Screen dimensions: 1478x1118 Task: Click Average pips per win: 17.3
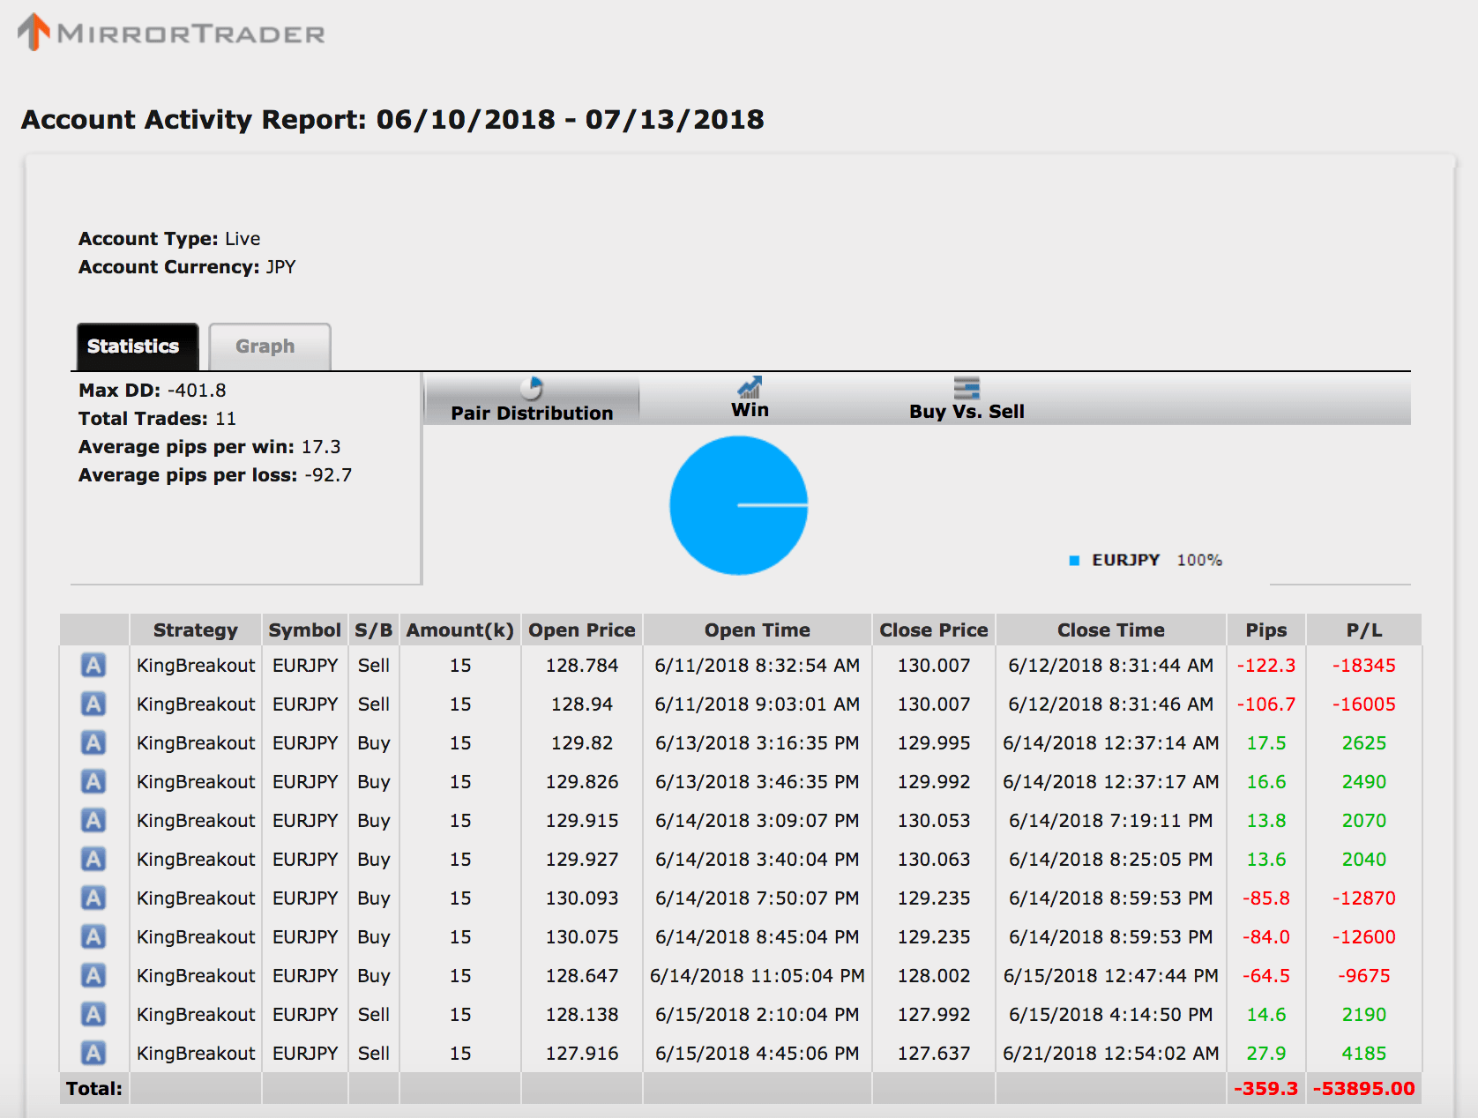pyautogui.click(x=210, y=447)
